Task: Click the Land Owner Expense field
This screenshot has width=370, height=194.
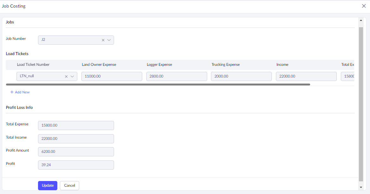Action: 112,76
